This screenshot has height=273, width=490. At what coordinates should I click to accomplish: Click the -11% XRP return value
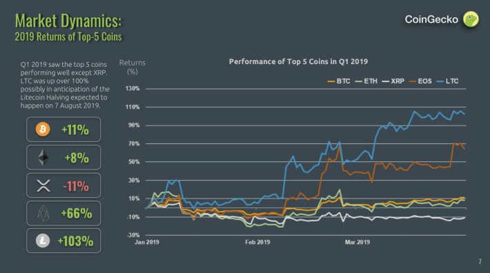[x=76, y=186]
